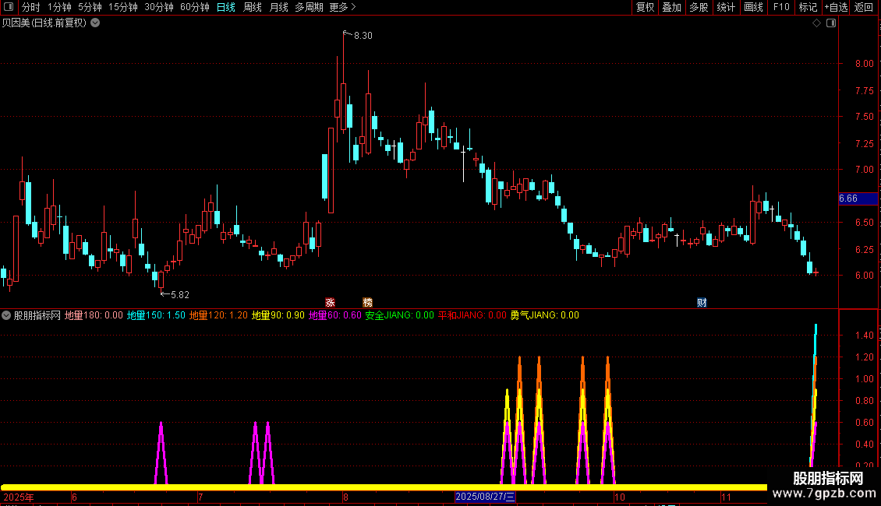Click the 统计 statistics button
The image size is (881, 506).
[x=726, y=7]
